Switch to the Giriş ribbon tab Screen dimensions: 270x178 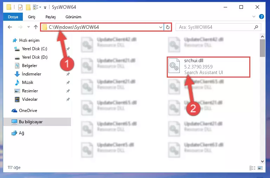[x=32, y=17]
